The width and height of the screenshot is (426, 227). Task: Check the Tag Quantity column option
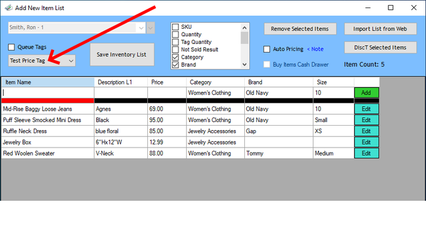[175, 42]
